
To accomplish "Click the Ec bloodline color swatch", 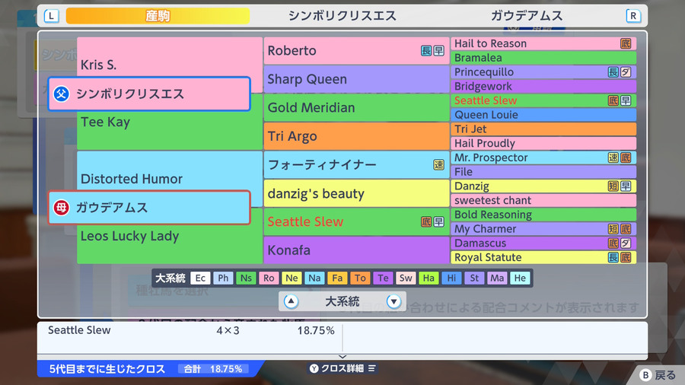I will click(x=200, y=278).
